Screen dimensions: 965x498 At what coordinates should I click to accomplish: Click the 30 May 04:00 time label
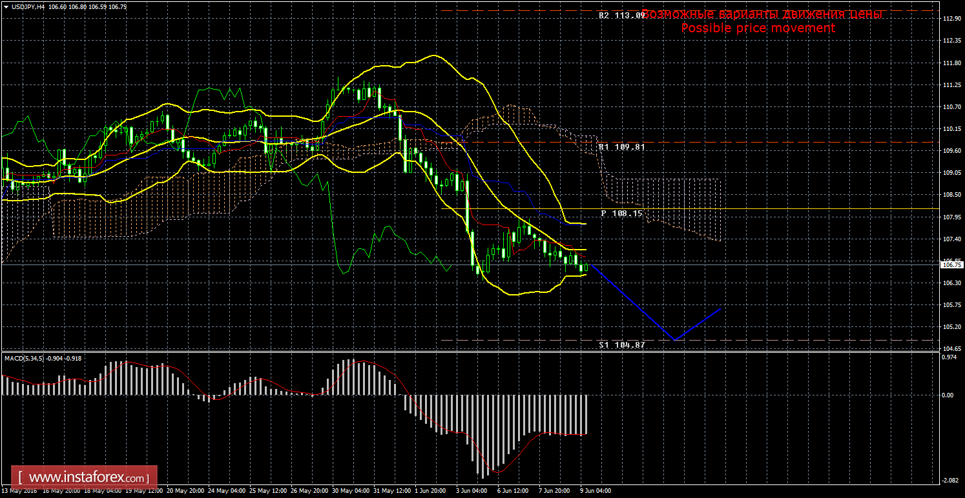coord(352,491)
